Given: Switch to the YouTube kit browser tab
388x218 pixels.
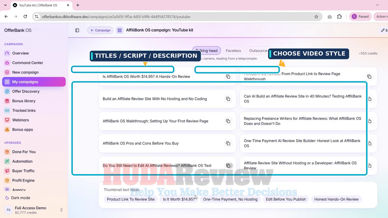Looking at the screenshot, I should click(x=41, y=5).
